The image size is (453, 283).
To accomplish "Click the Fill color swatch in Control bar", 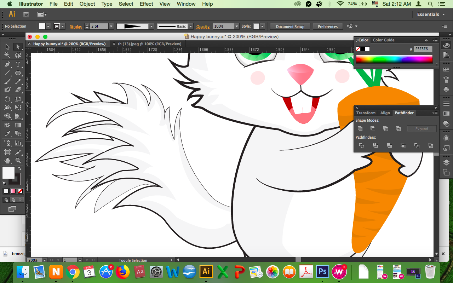I will pyautogui.click(x=42, y=27).
